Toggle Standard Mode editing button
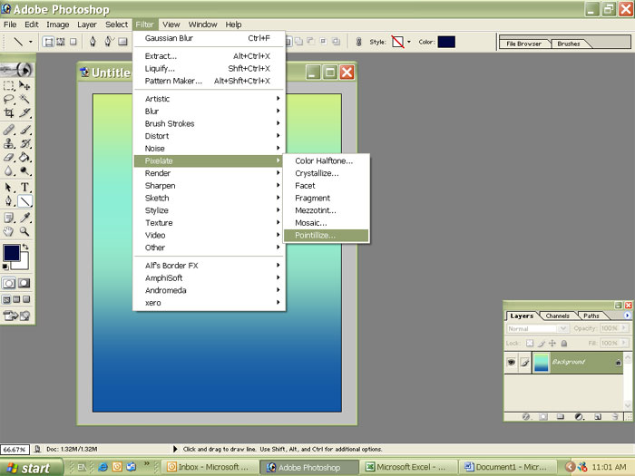This screenshot has height=476, width=635. point(9,283)
